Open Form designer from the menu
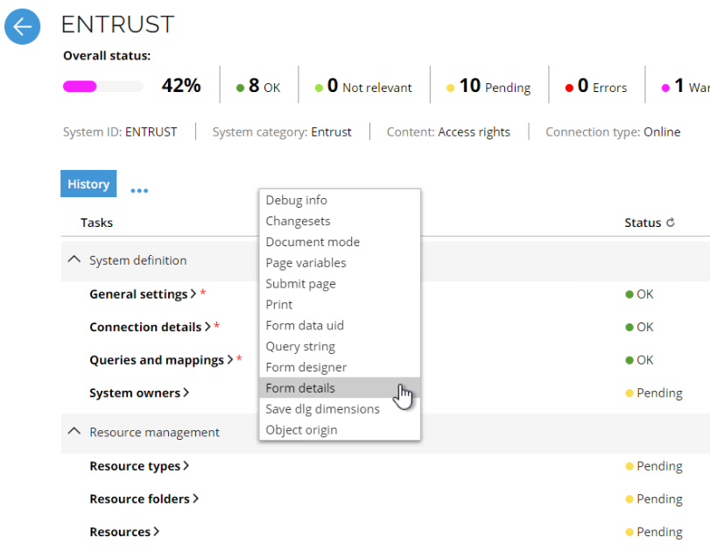710x552 pixels. [x=340, y=366]
